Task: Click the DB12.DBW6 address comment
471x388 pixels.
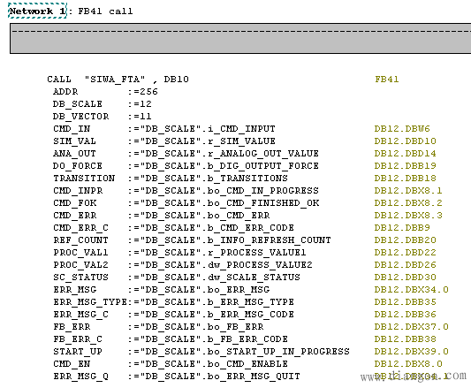Action: (x=402, y=129)
